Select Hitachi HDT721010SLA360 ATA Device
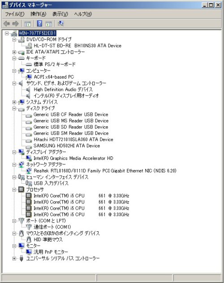This screenshot has height=283, width=224. pos(73,140)
